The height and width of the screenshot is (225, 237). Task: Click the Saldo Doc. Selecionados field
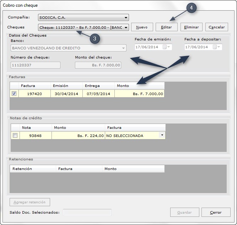click(87, 212)
